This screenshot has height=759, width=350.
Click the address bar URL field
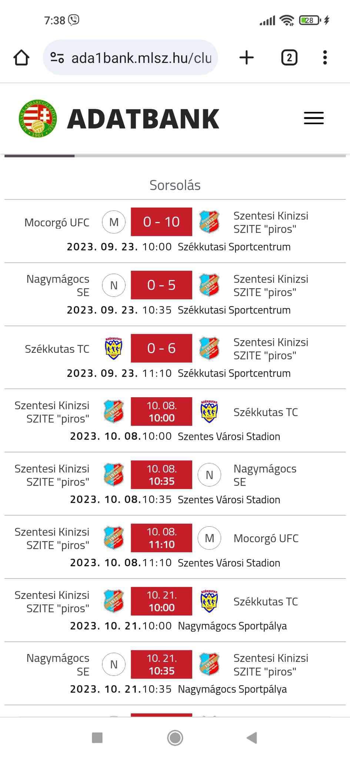pyautogui.click(x=141, y=58)
